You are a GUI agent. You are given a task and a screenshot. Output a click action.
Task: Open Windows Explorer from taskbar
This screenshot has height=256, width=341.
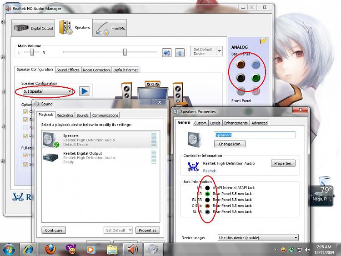click(x=112, y=250)
